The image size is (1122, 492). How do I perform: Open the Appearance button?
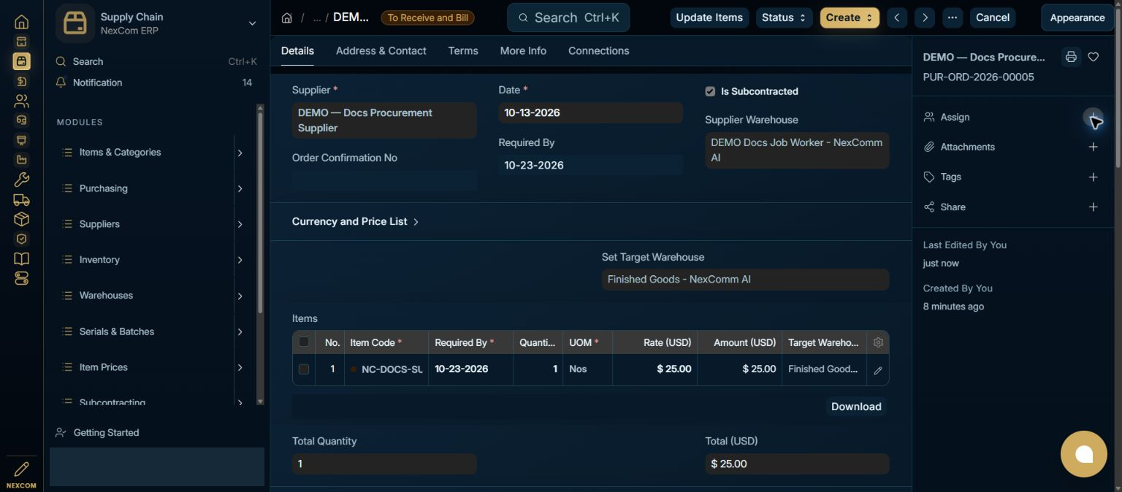[x=1077, y=18]
